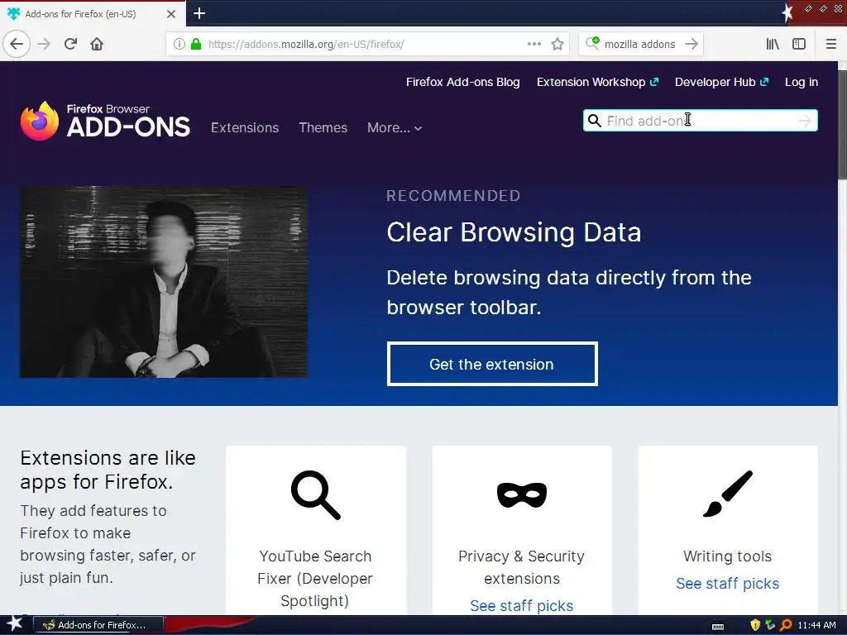847x635 pixels.
Task: Open See staff picks under Privacy & Security
Action: [x=522, y=606]
